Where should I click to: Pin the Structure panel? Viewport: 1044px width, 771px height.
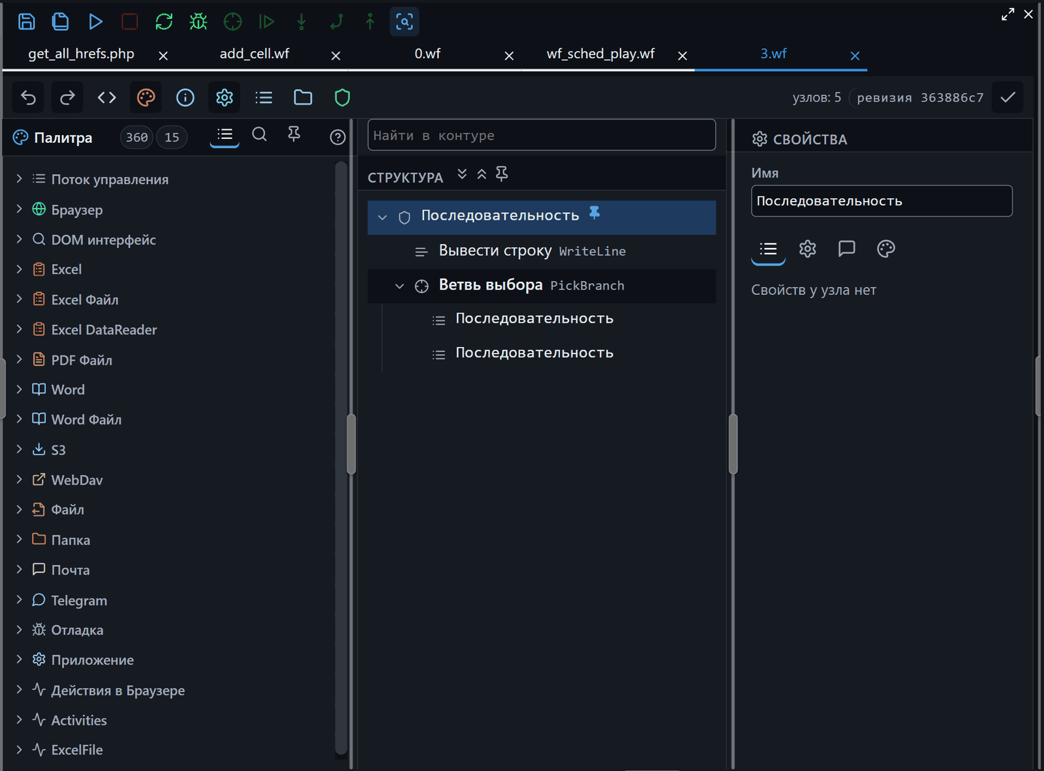pyautogui.click(x=502, y=174)
